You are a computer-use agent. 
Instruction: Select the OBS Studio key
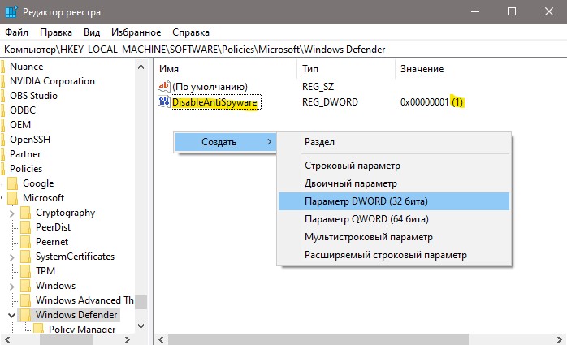[33, 96]
